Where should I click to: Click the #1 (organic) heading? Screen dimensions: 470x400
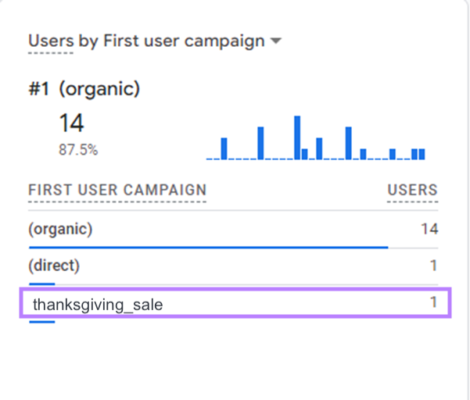[x=84, y=88]
